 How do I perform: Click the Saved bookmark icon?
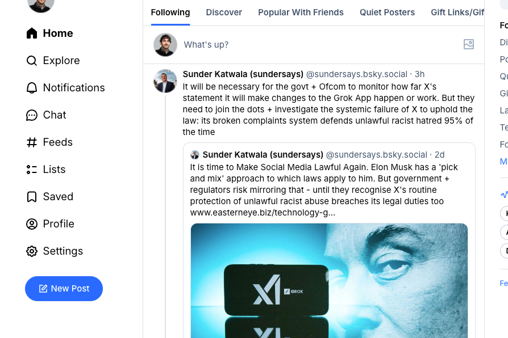[32, 197]
